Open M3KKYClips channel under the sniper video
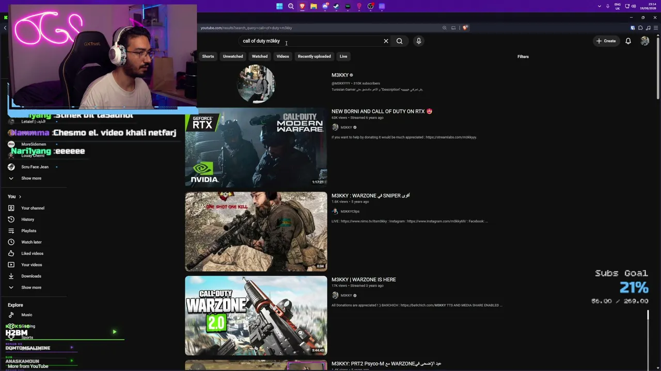 [x=350, y=211]
